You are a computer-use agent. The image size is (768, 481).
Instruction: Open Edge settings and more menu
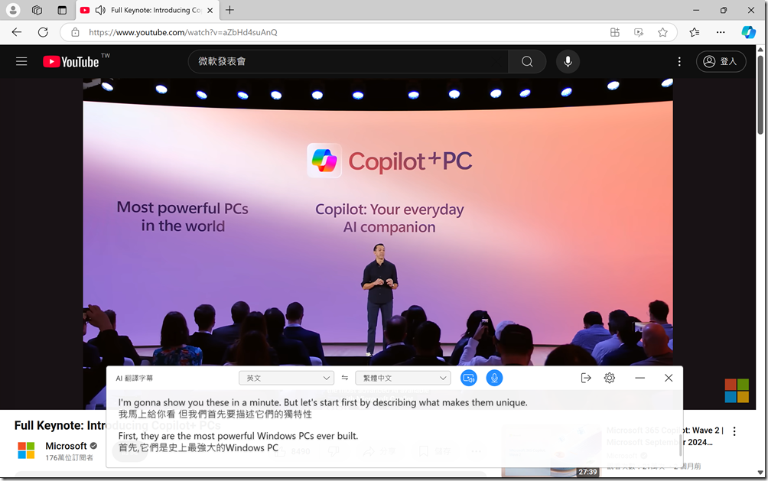pyautogui.click(x=721, y=32)
